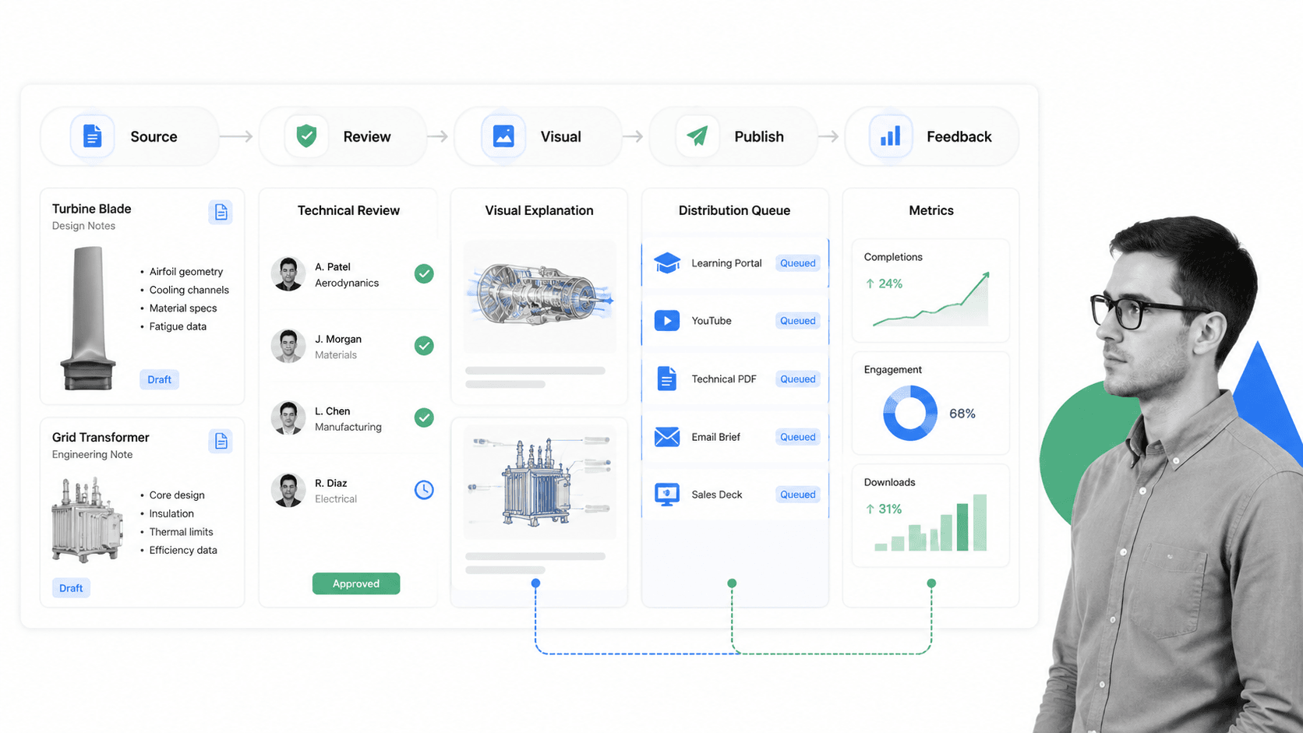Click the Technical Review heading
1303x733 pixels.
348,210
